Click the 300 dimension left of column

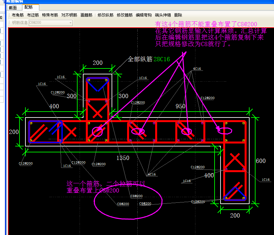click(x=72, y=96)
